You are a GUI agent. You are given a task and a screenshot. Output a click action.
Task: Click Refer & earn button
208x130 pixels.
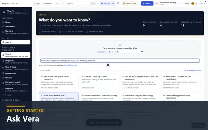click(129, 4)
